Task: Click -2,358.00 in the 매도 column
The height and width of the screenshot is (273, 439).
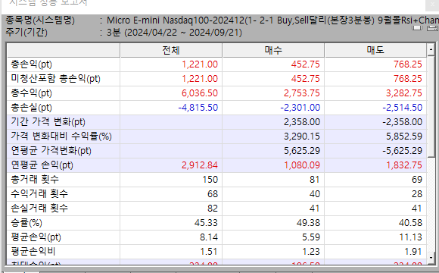Action: (x=403, y=122)
